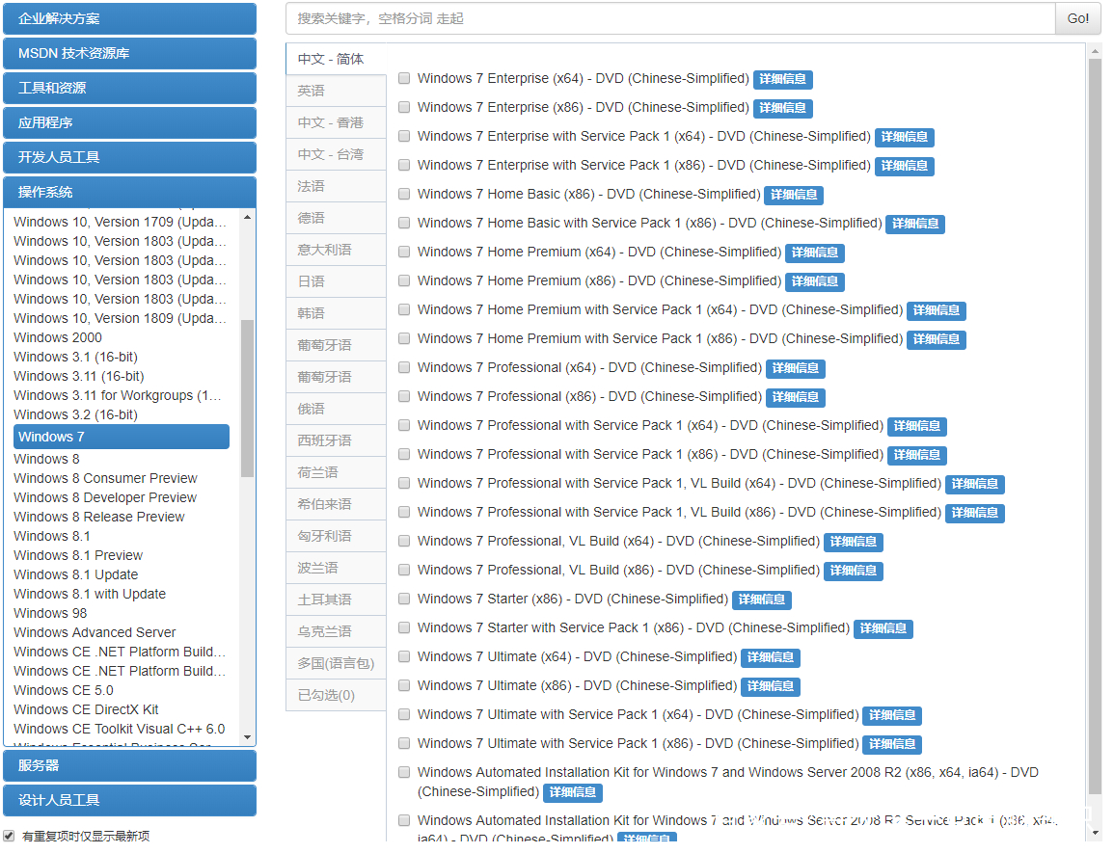Collapse 操作系统 sidebar section

[129, 193]
